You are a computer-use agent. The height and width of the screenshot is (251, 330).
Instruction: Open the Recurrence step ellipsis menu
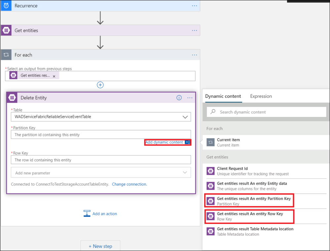click(x=195, y=6)
